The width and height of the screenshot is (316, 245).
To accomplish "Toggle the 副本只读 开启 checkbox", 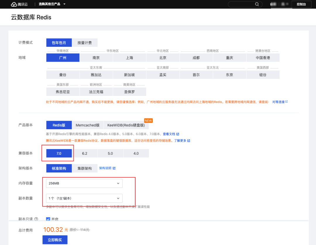I will pos(48,219).
